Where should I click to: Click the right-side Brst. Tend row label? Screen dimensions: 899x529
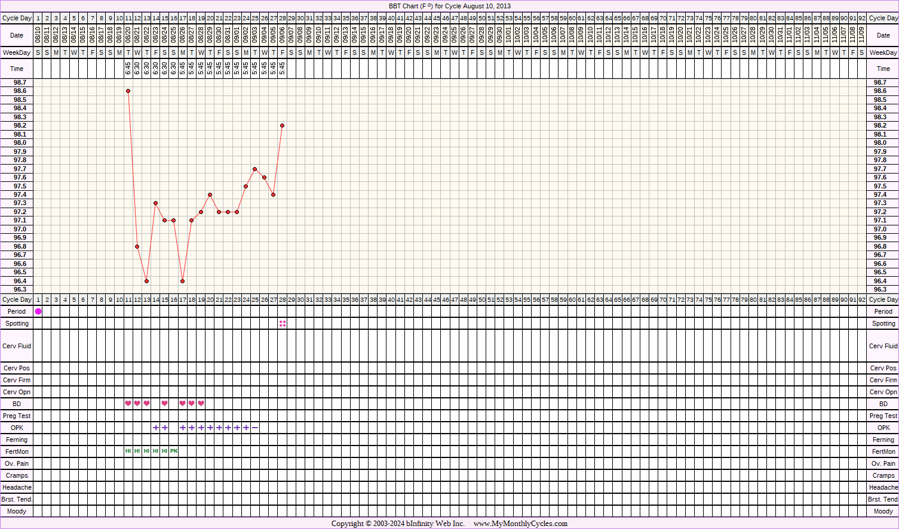pyautogui.click(x=883, y=499)
